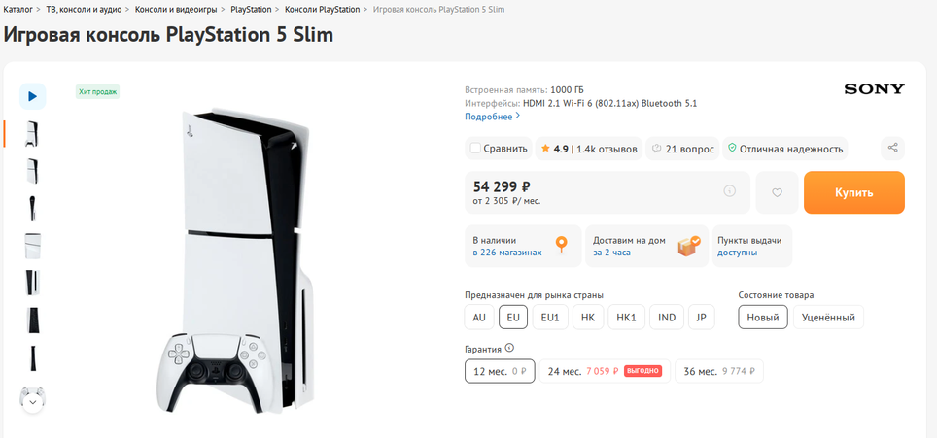
Task: Select the JP market region option
Action: pyautogui.click(x=701, y=318)
